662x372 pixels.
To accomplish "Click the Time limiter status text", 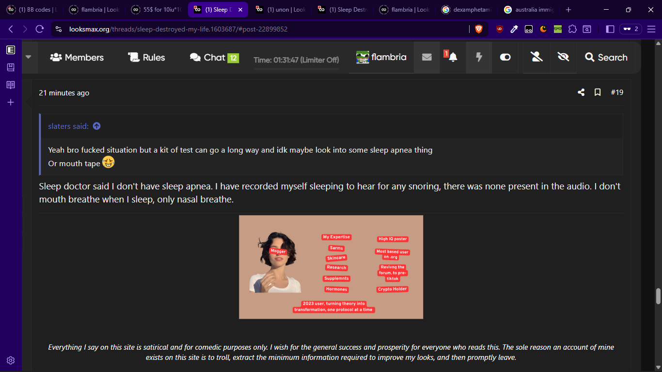I will point(296,60).
